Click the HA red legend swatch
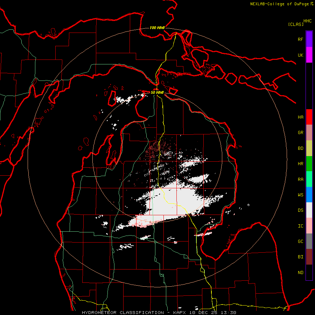315x315 pixels. (309, 117)
